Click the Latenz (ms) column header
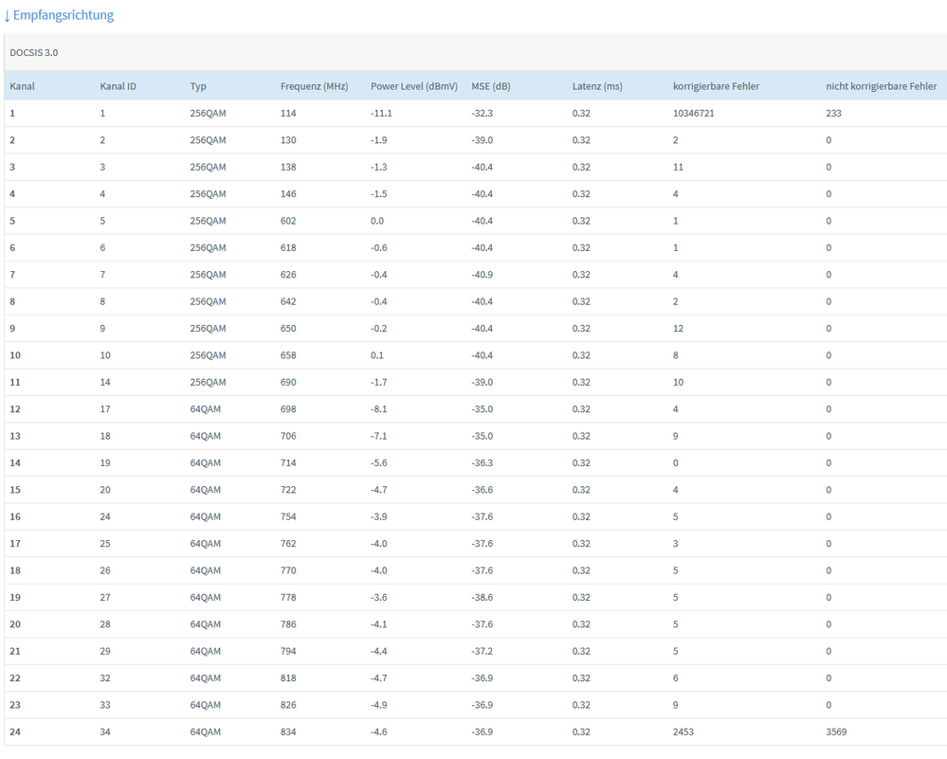Screen dimensions: 947x759 (x=597, y=86)
